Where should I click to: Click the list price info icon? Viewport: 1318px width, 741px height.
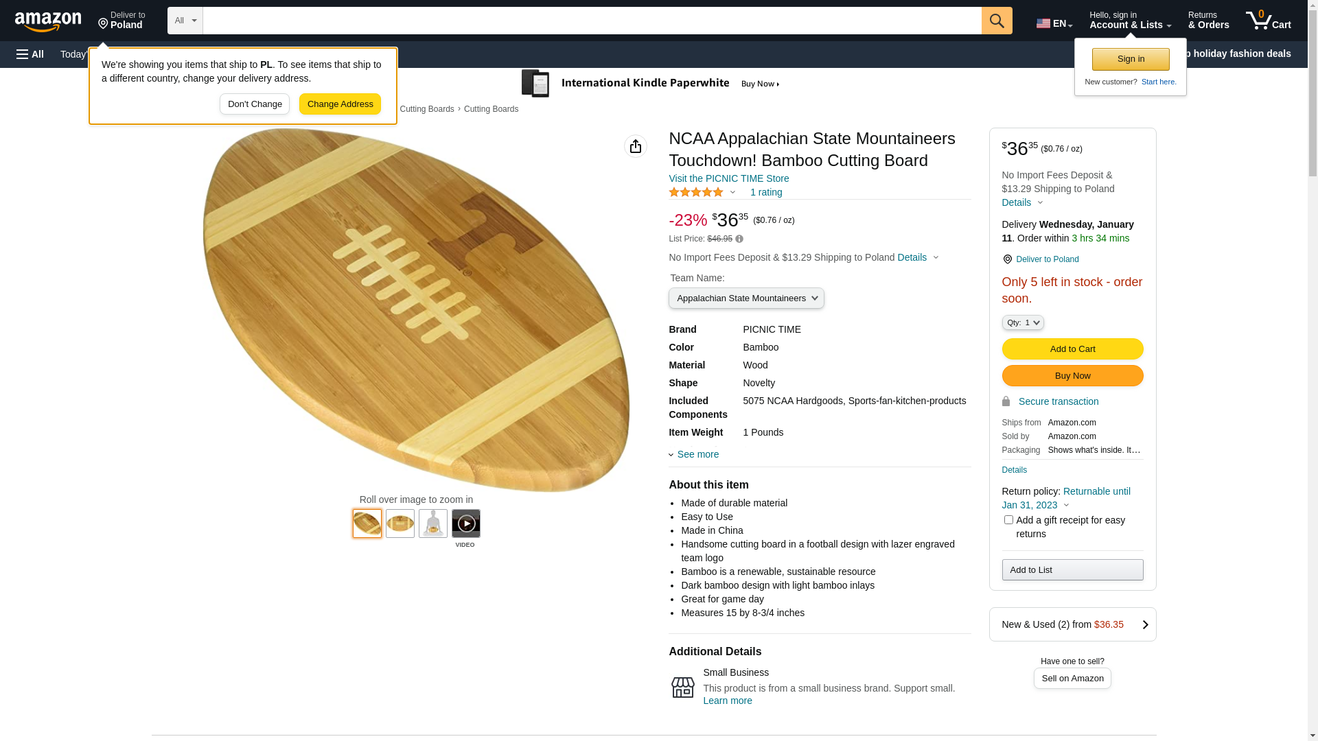739,239
